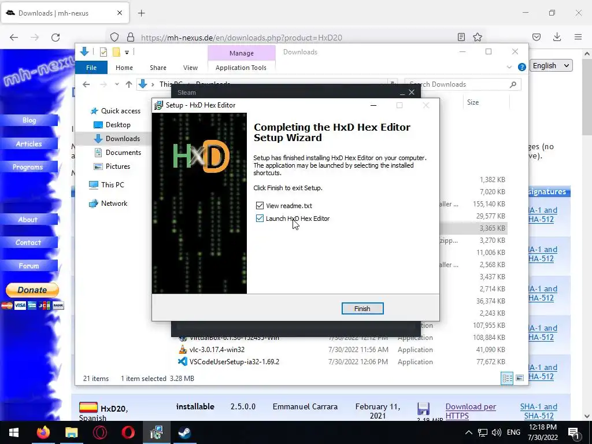Click the New folder quick access toolbar icon
Image resolution: width=592 pixels, height=444 pixels.
pyautogui.click(x=116, y=52)
